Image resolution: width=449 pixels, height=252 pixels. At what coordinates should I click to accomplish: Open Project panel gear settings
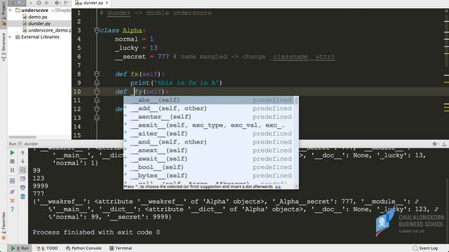point(57,3)
